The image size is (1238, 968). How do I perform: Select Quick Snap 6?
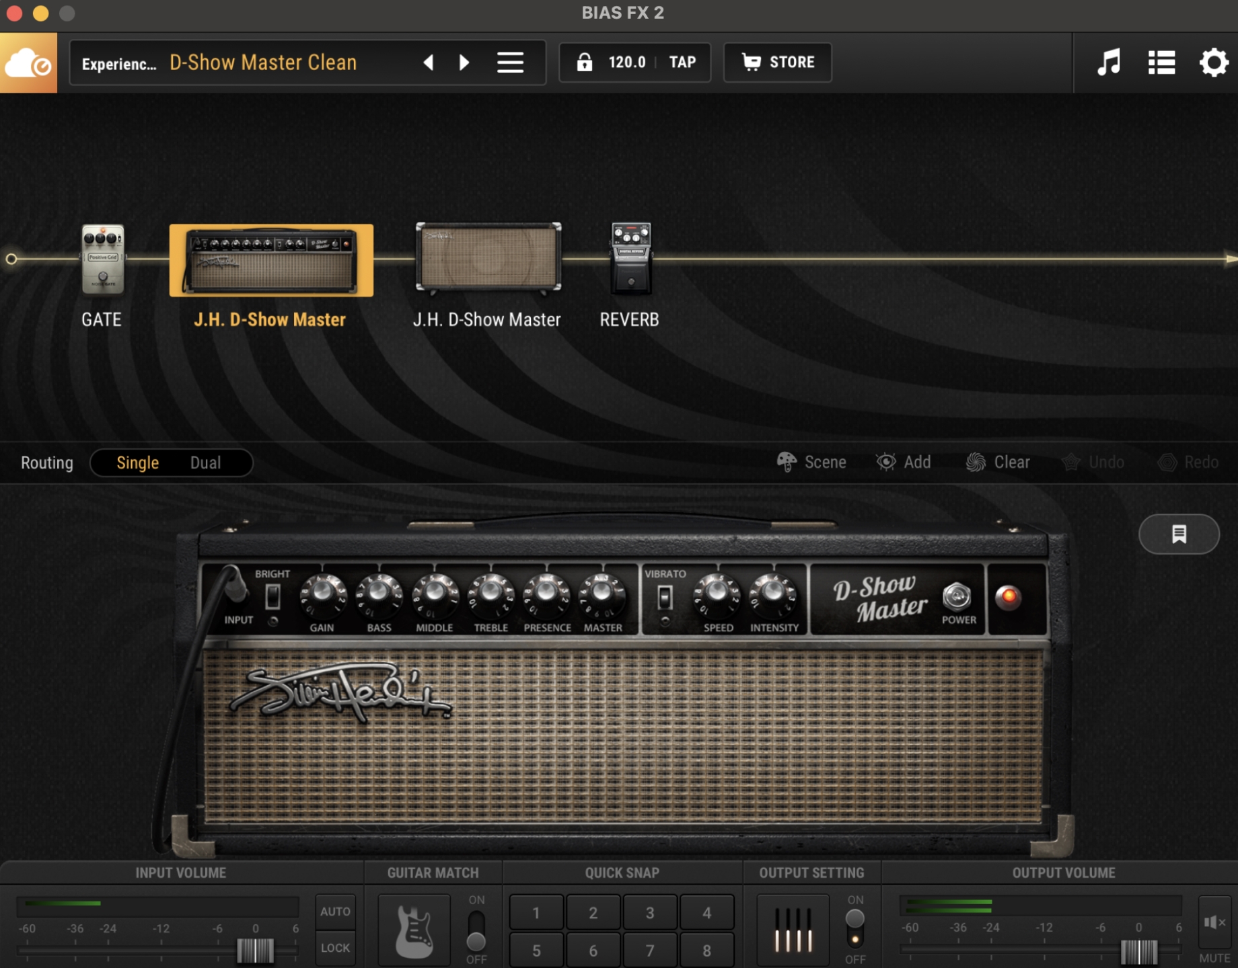[x=593, y=951]
